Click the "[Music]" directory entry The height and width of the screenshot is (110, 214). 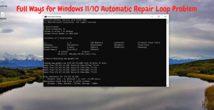[x=94, y=47]
